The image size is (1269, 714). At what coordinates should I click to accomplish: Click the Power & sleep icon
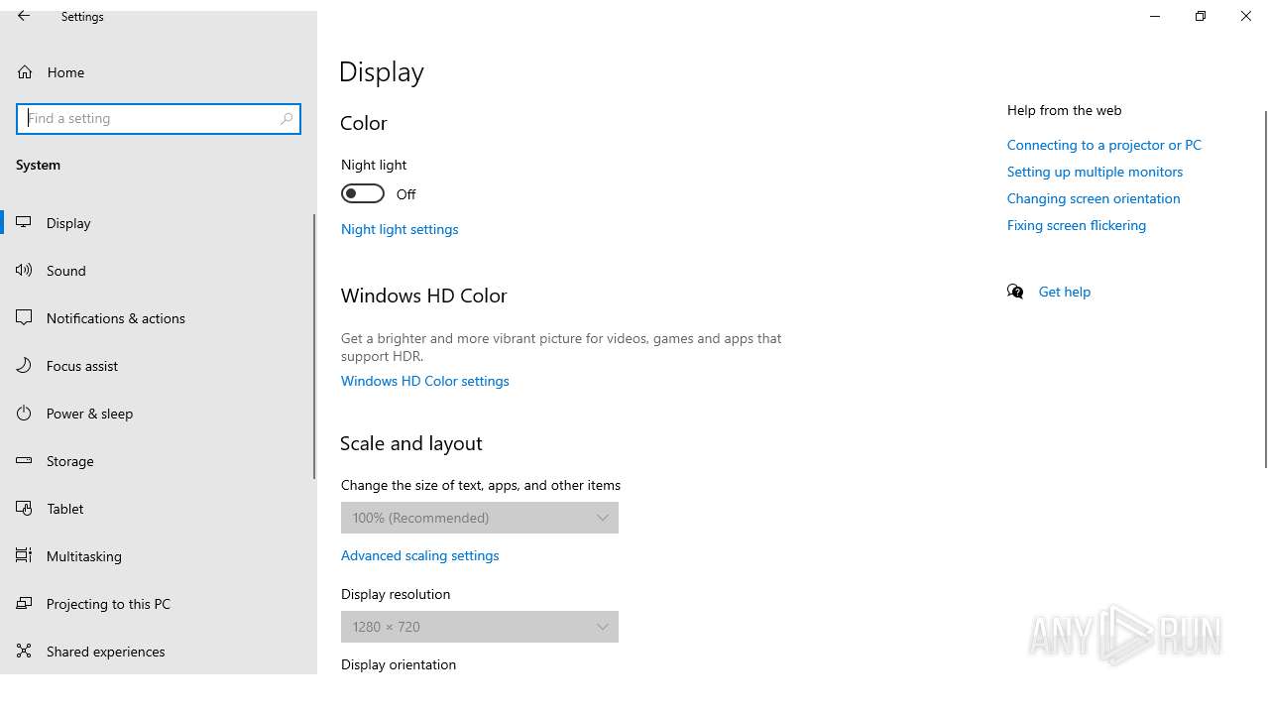pyautogui.click(x=25, y=414)
